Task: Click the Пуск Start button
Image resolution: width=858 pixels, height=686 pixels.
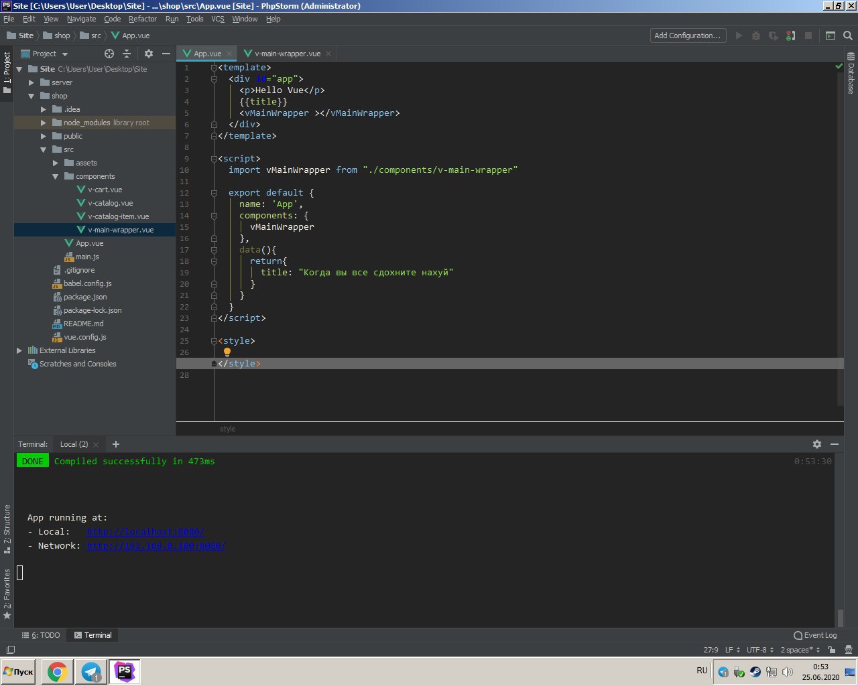Action: (19, 671)
